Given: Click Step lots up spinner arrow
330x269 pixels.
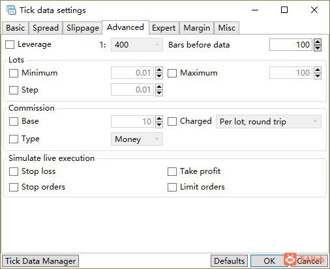Looking at the screenshot, I should (159, 87).
